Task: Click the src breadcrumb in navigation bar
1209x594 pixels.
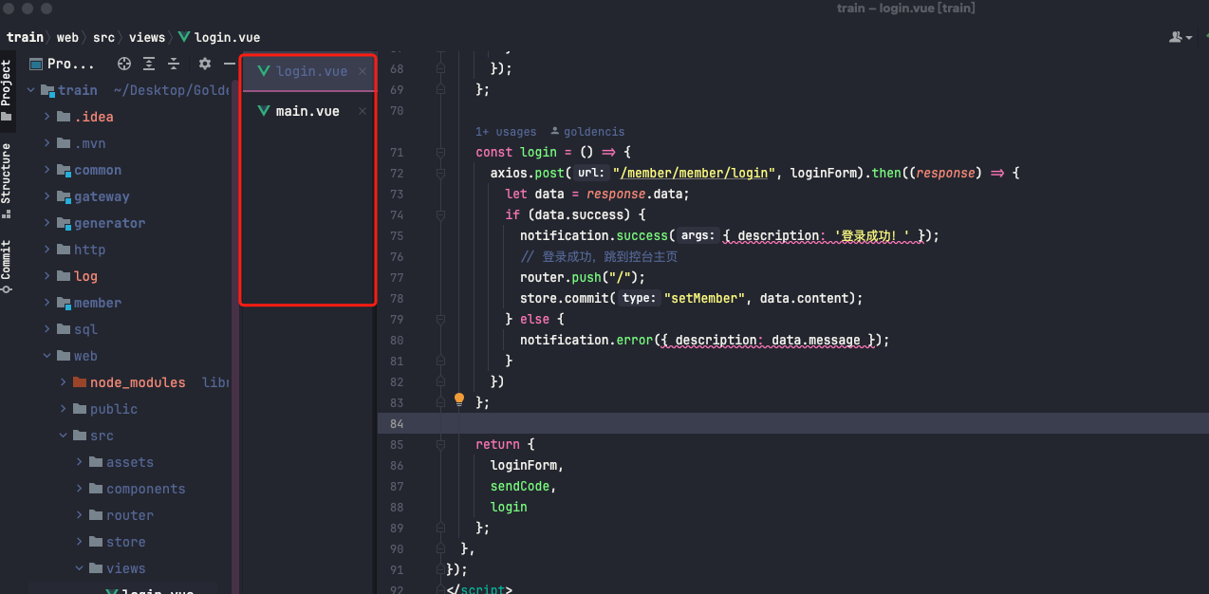Action: pyautogui.click(x=103, y=37)
